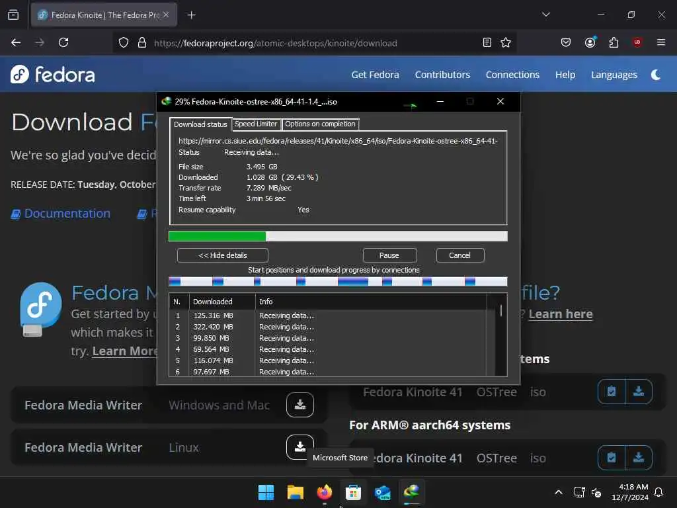Toggle dark mode moon icon
The image size is (677, 508).
656,75
